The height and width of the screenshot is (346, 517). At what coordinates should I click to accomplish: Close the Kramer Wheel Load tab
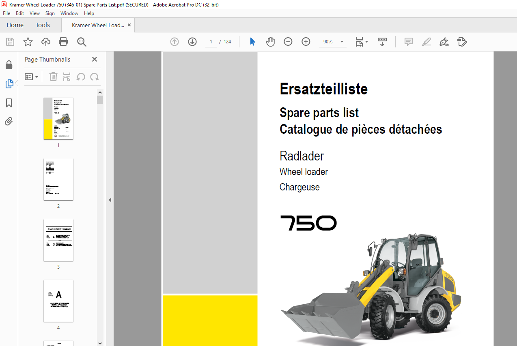point(129,25)
